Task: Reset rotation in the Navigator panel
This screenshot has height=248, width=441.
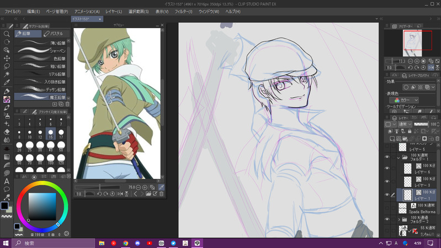Action: pyautogui.click(x=423, y=67)
